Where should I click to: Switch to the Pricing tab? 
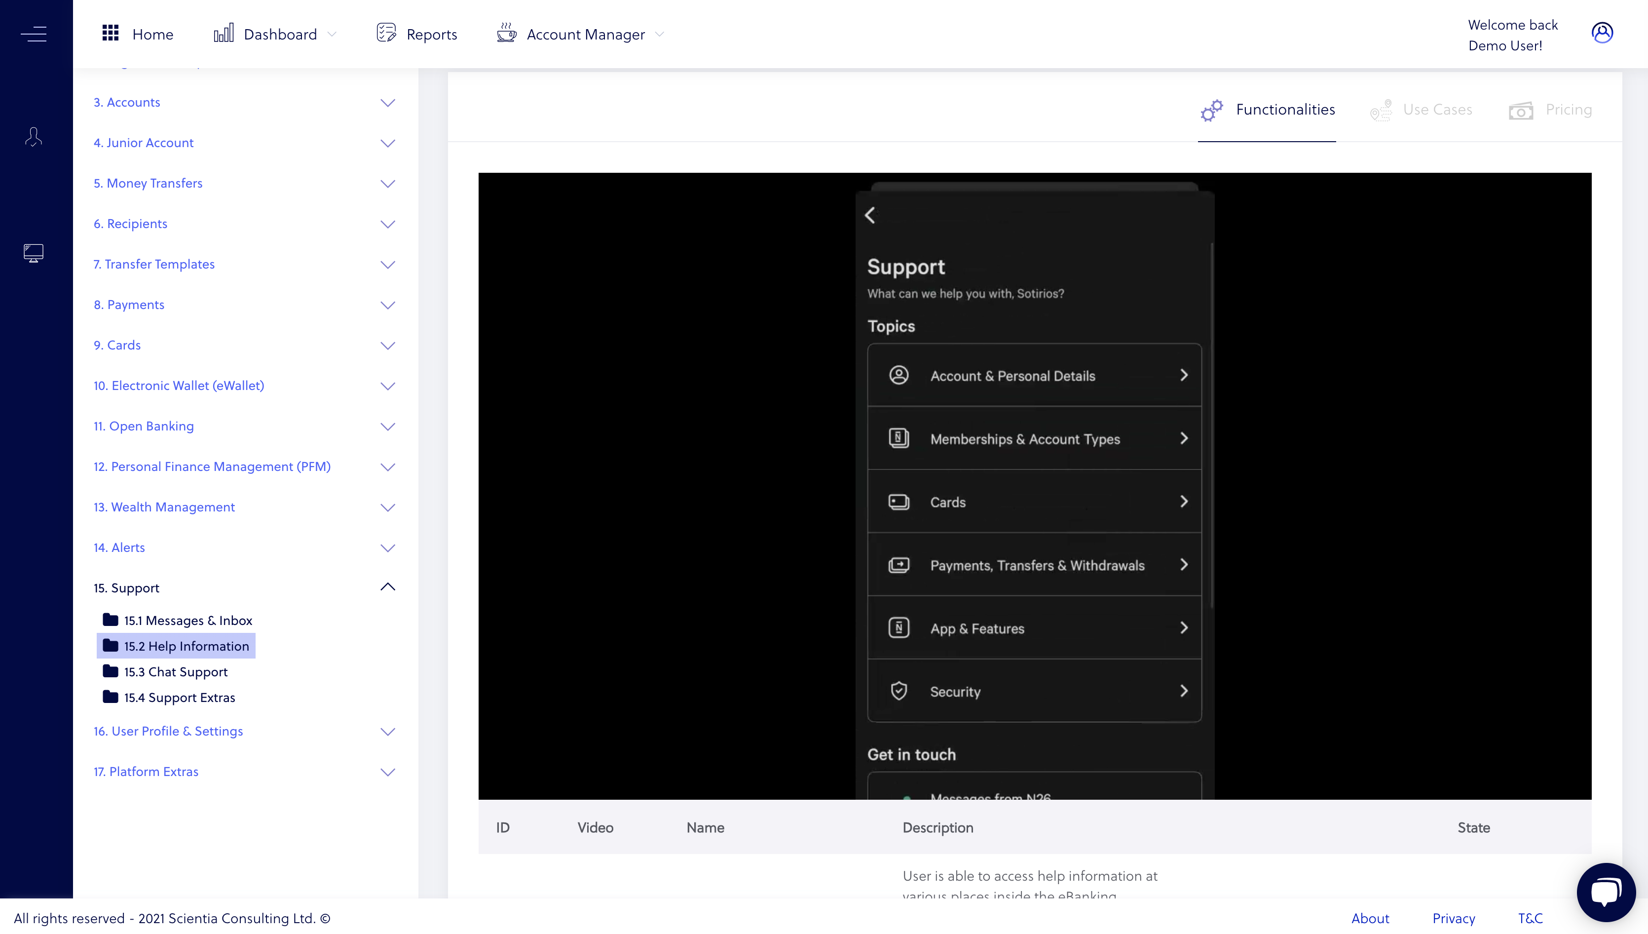[1550, 110]
